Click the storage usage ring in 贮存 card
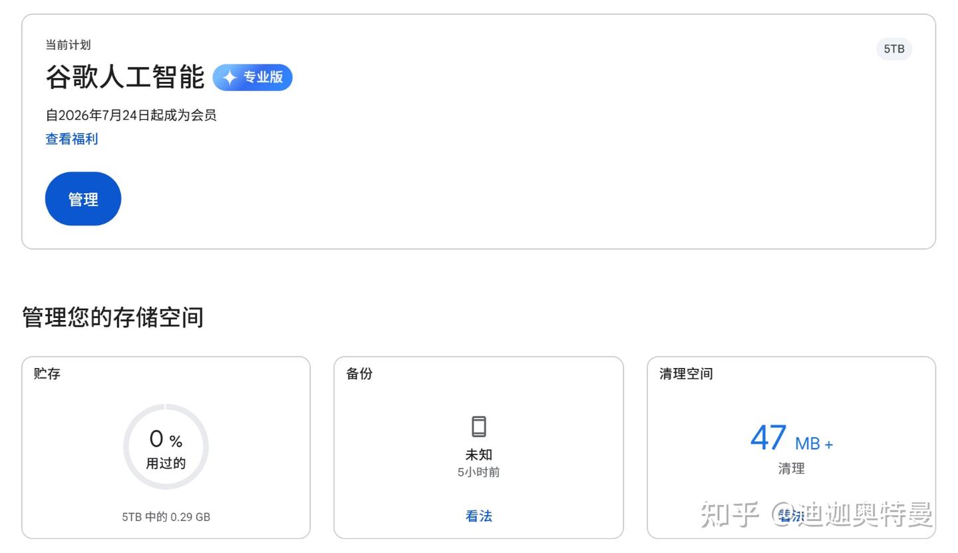 (x=166, y=447)
